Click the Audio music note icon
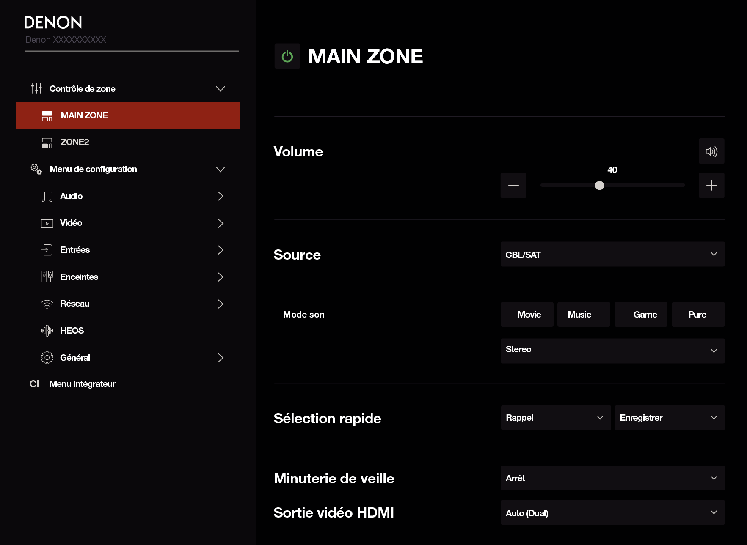 [47, 196]
